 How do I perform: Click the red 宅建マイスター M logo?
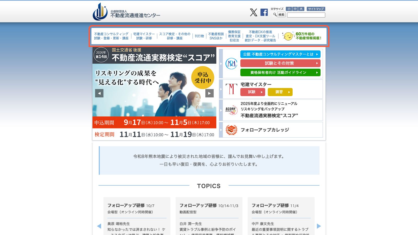pyautogui.click(x=231, y=89)
